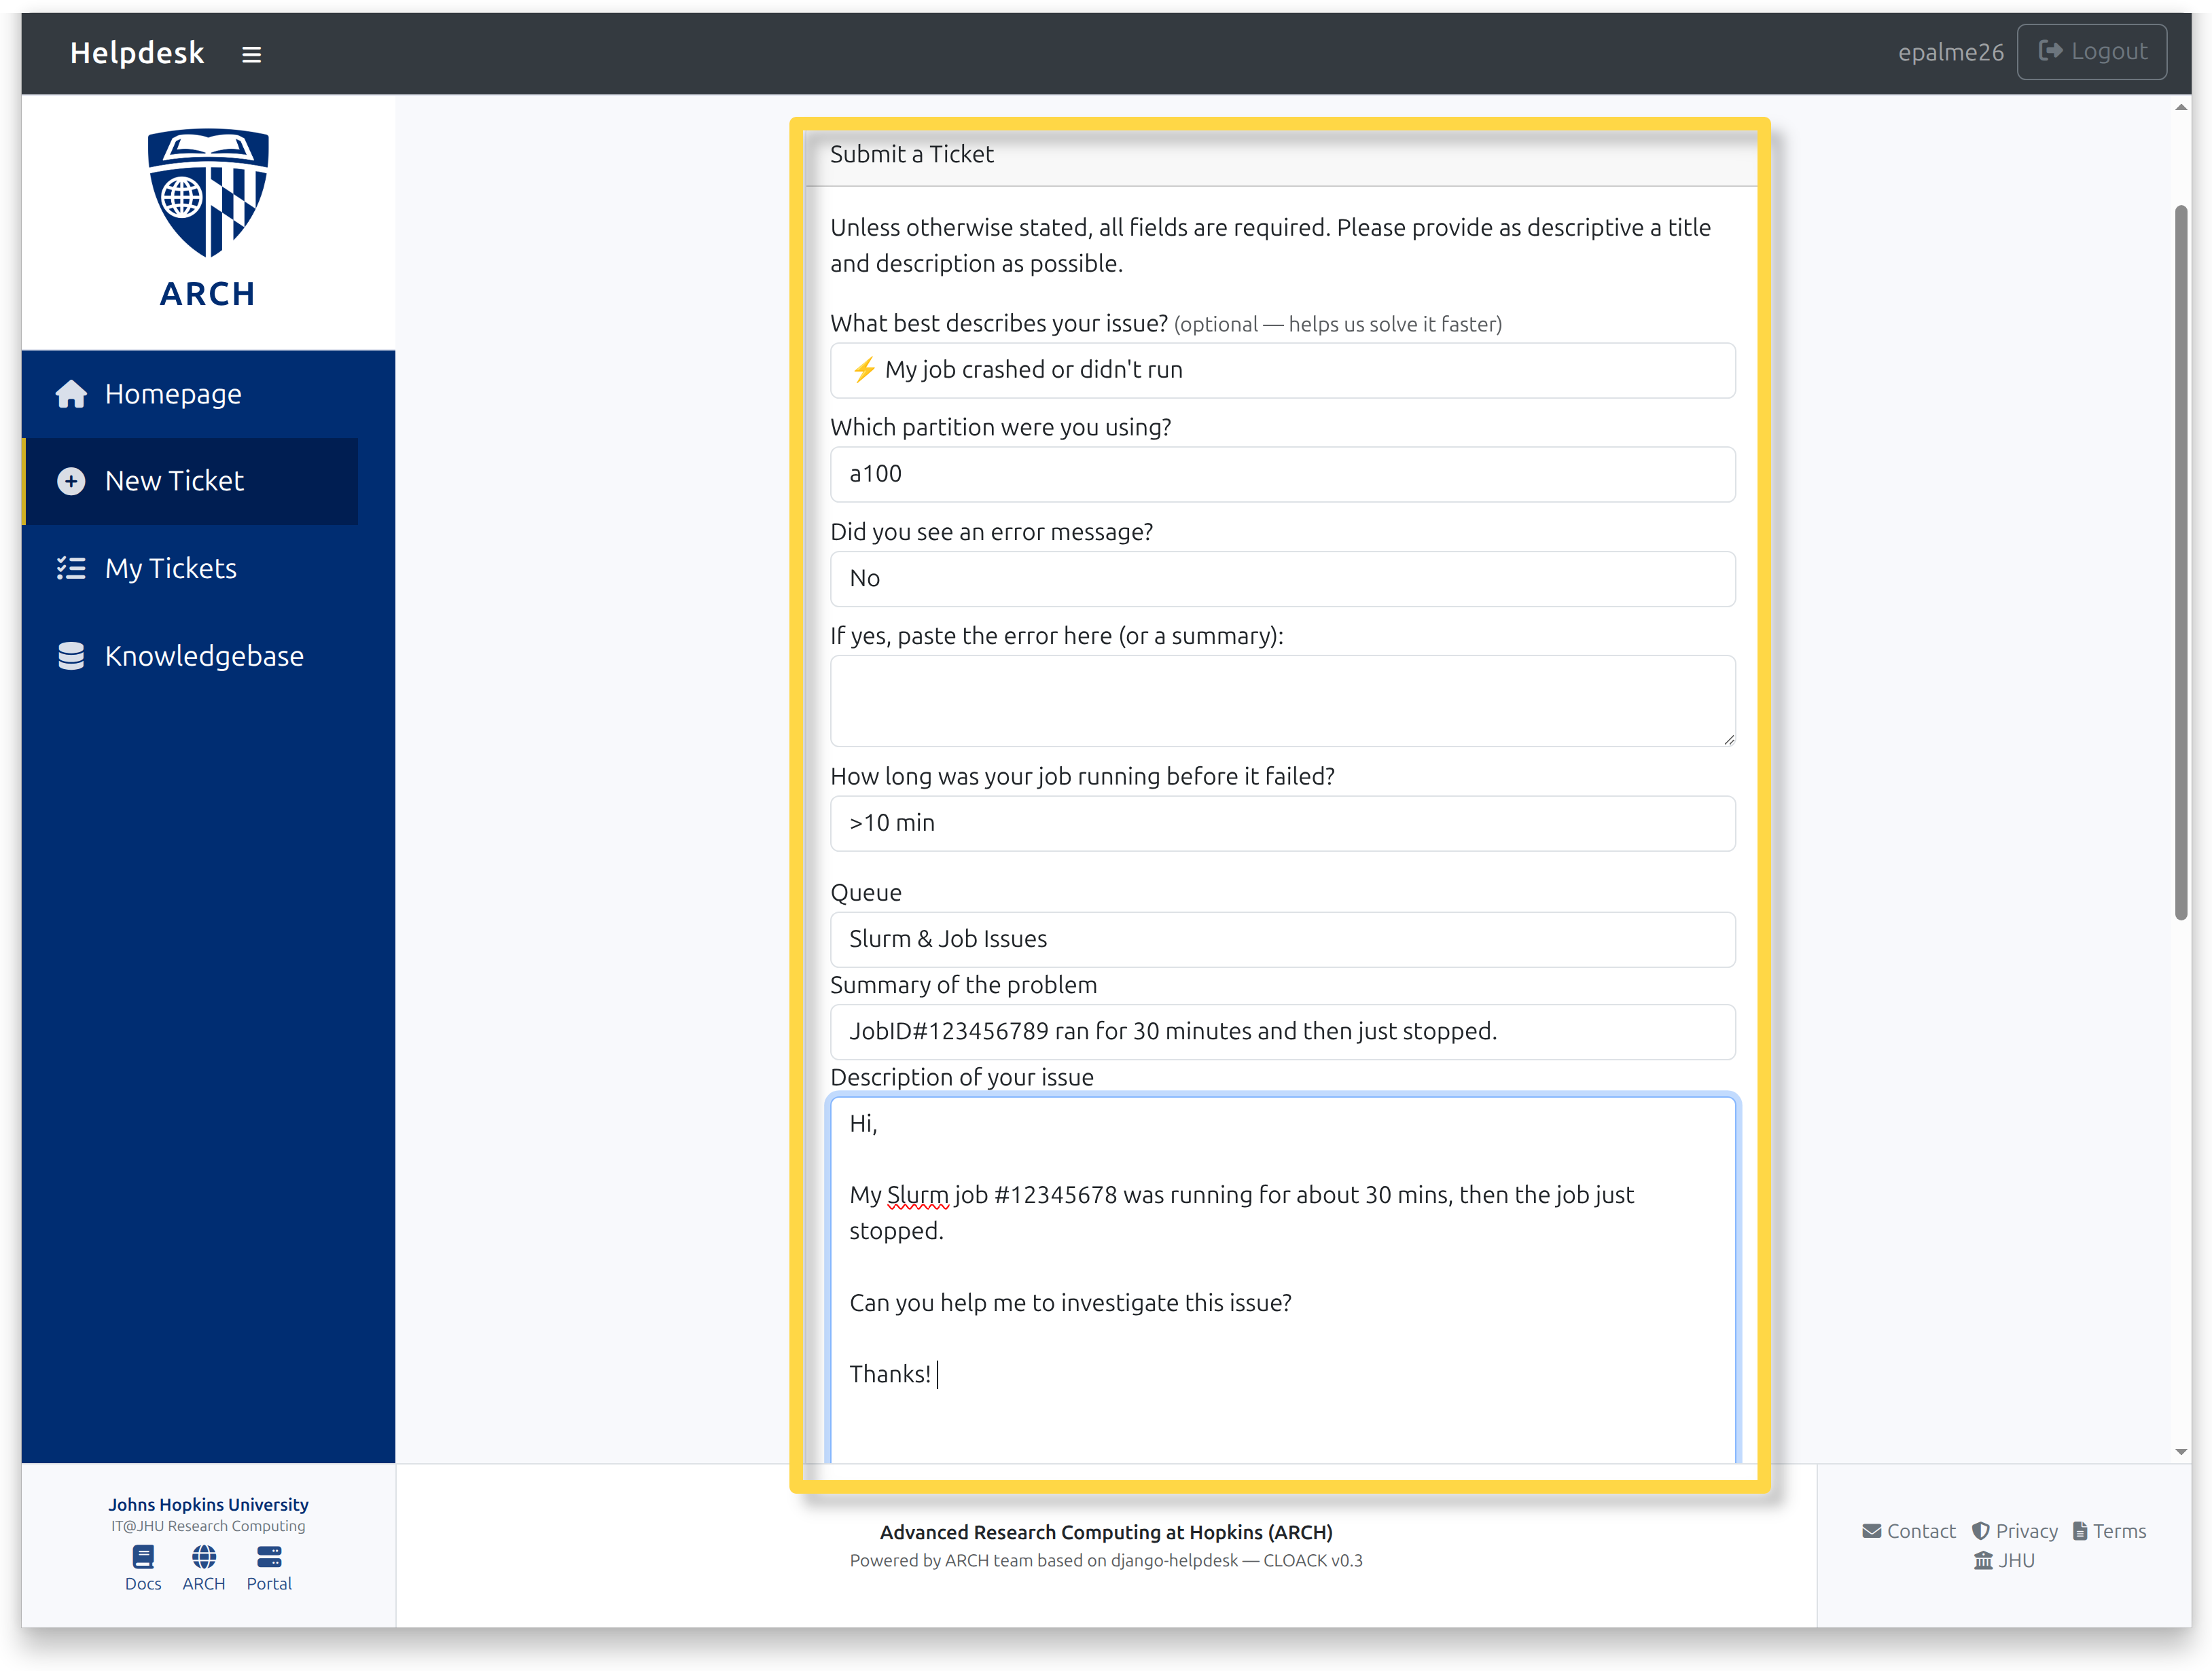2212x1671 pixels.
Task: Click the Helpdesk title link
Action: (x=137, y=53)
